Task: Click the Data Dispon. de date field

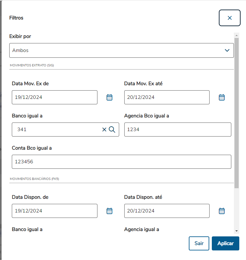Action: pos(54,211)
